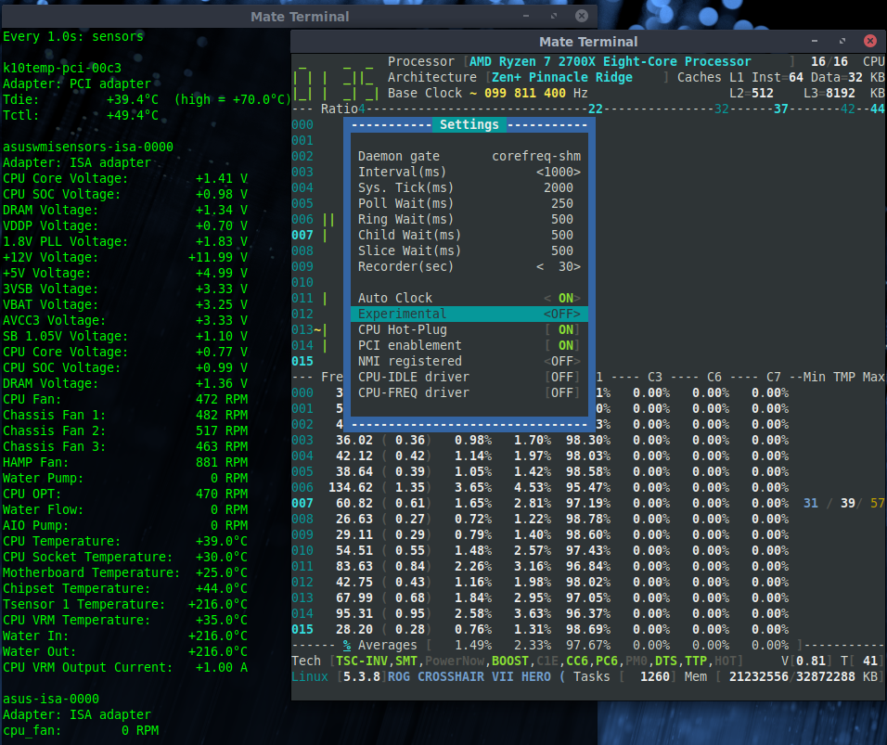Toggle the Experimental setting row
This screenshot has height=745, width=887.
tap(469, 314)
